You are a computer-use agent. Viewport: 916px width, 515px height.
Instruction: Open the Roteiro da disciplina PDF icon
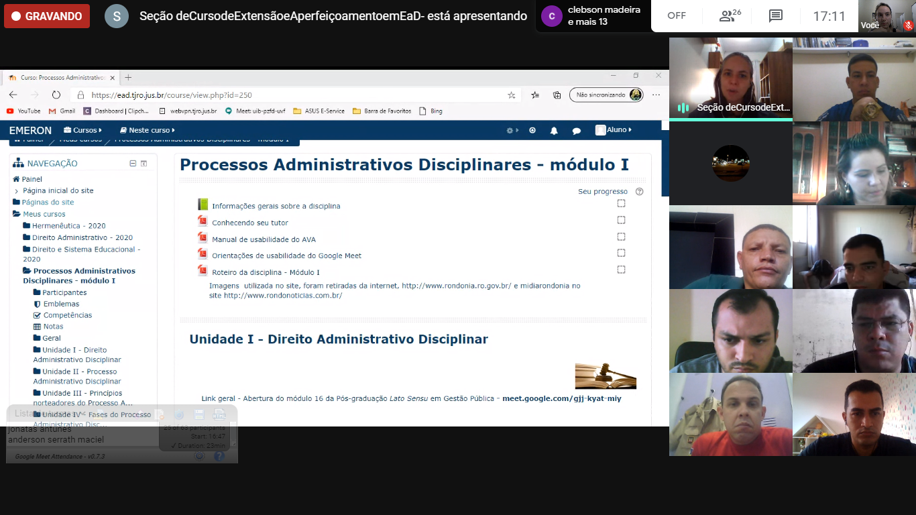click(x=203, y=271)
